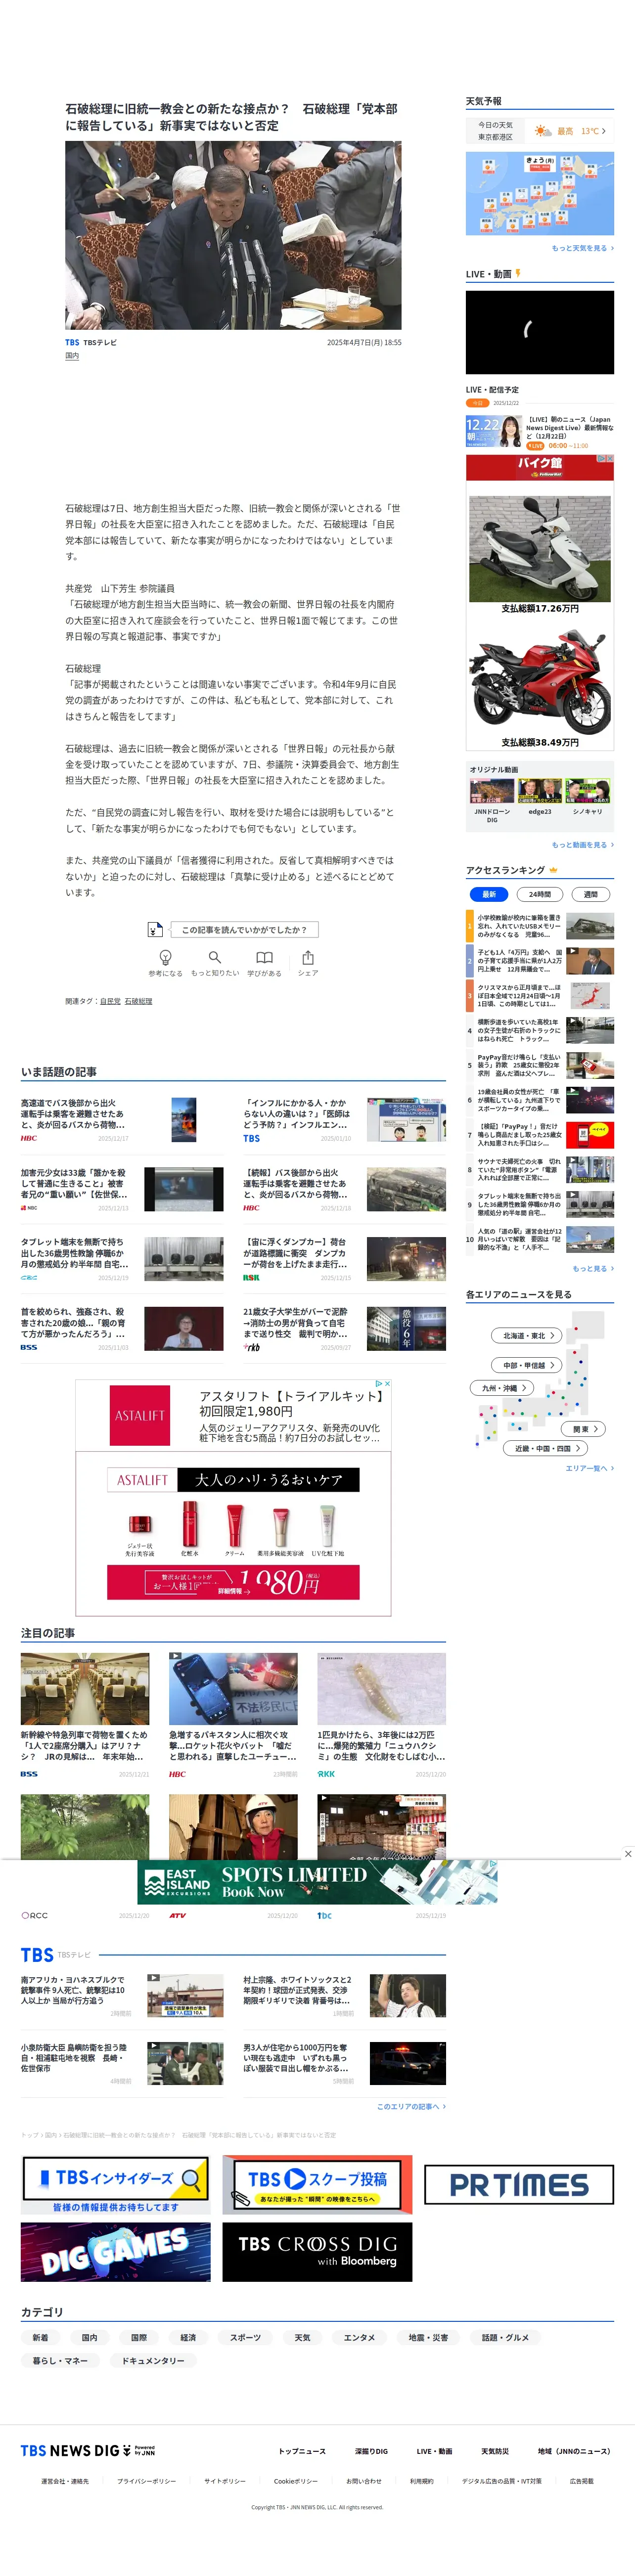This screenshot has width=635, height=2576.
Task: Select 新着 category chip
Action: click(40, 2337)
